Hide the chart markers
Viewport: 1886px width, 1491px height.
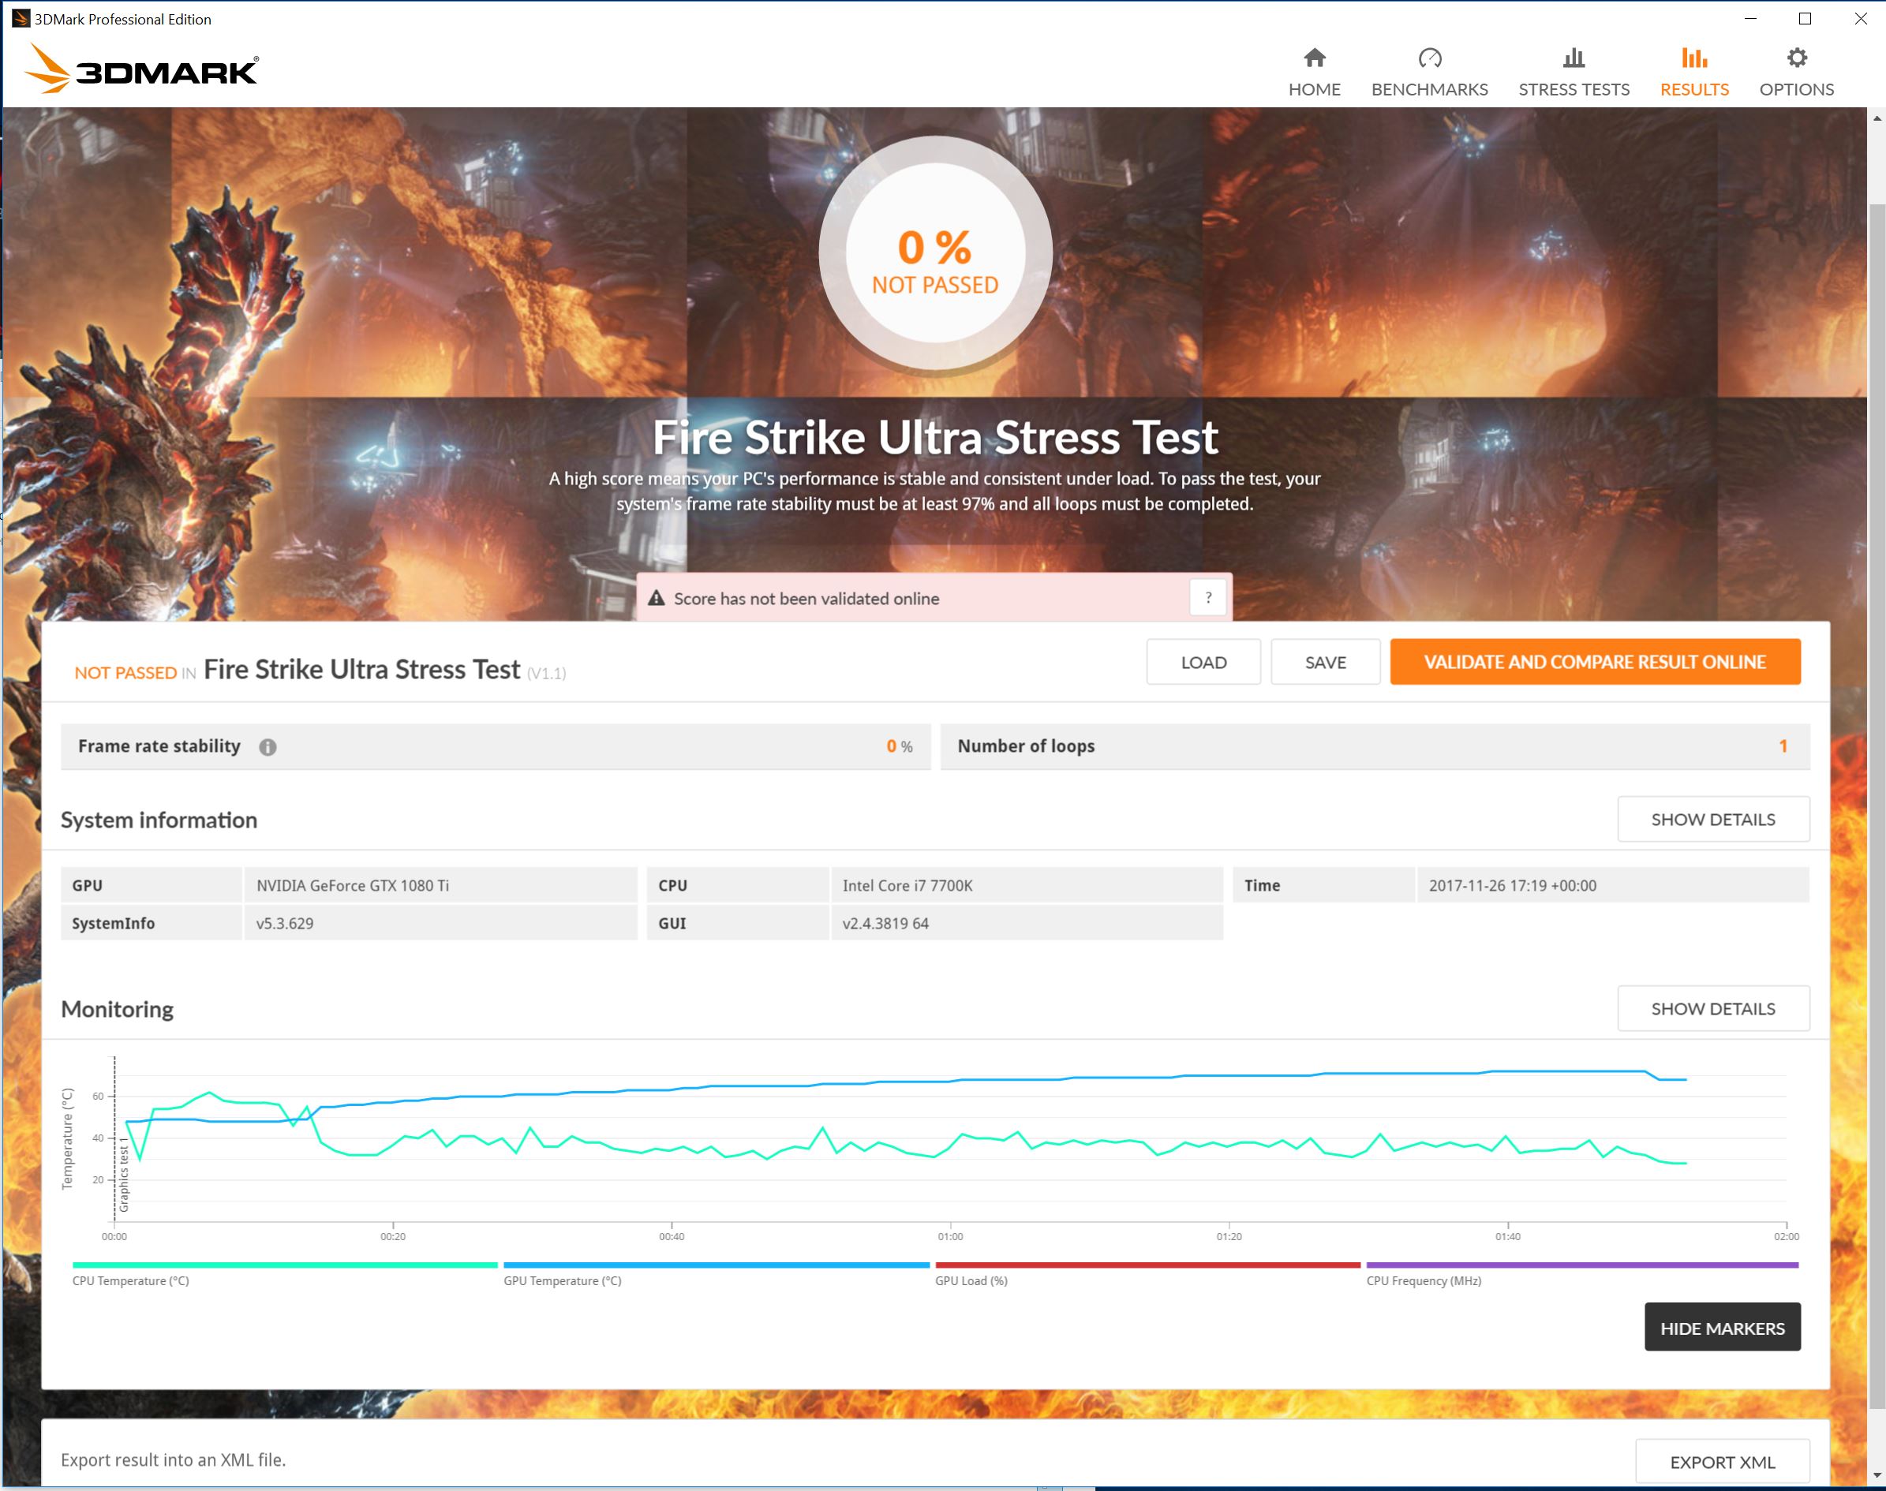[x=1722, y=1328]
